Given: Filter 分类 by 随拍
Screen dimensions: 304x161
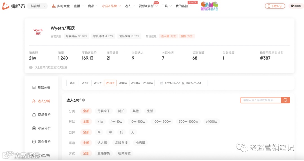Looking at the screenshot, I should 121,111.
